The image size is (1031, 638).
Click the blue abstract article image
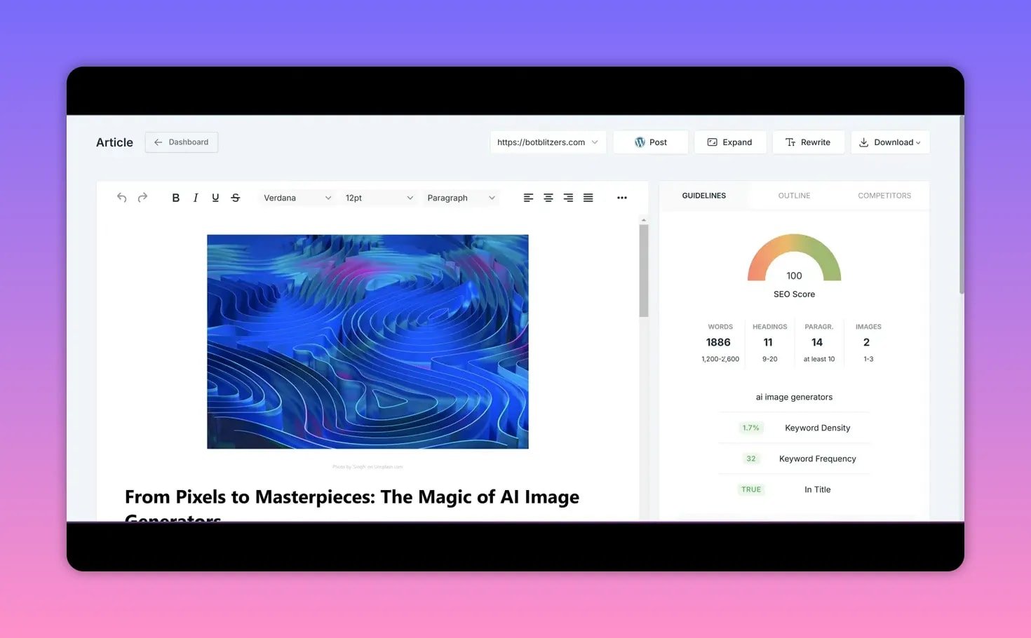click(x=368, y=341)
